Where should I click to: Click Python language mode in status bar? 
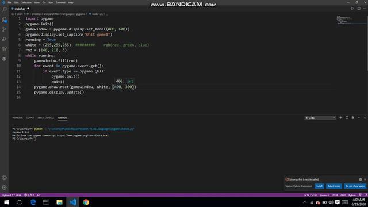(352, 195)
